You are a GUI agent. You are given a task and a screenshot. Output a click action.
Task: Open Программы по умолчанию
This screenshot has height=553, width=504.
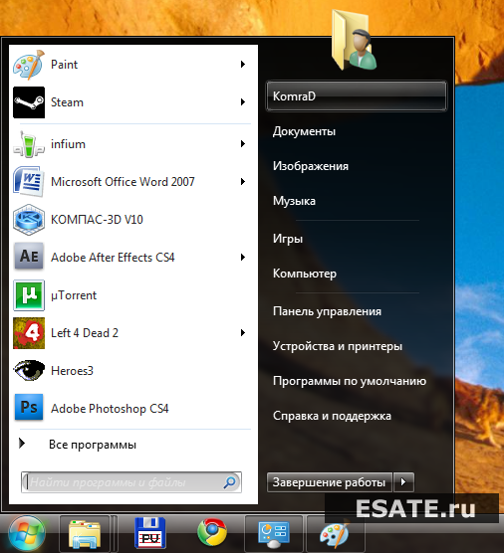(350, 381)
